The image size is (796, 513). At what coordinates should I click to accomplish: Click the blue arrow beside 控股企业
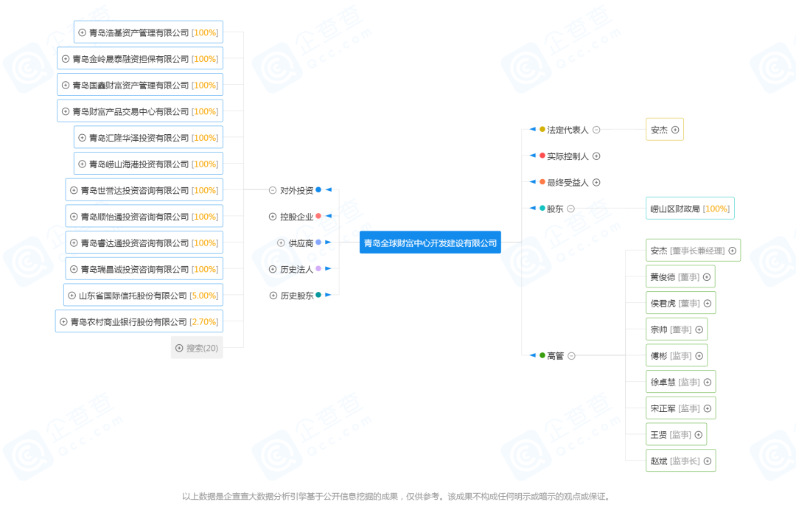coord(329,216)
